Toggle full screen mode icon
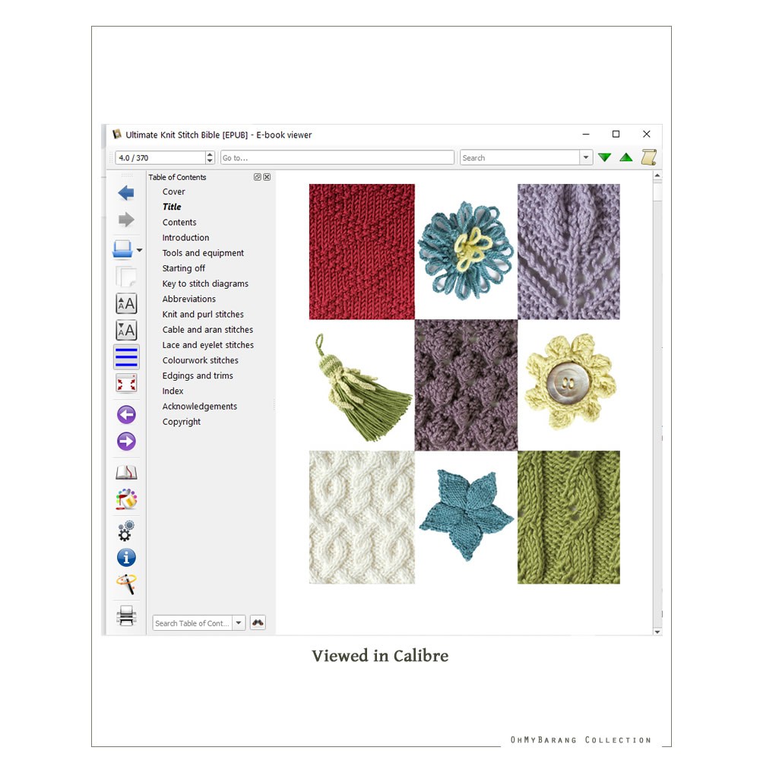Viewport: 760px width, 760px height. tap(126, 383)
